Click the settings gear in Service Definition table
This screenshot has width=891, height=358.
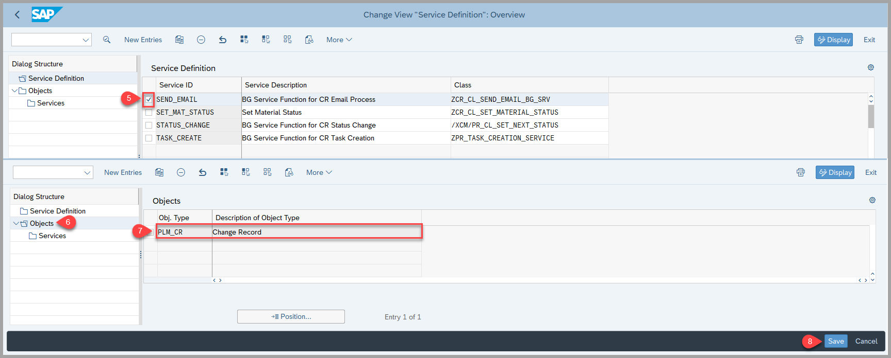click(871, 67)
